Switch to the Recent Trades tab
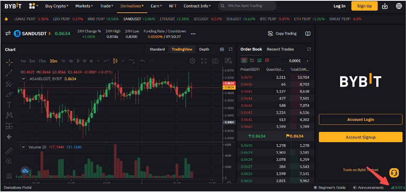 coord(280,49)
